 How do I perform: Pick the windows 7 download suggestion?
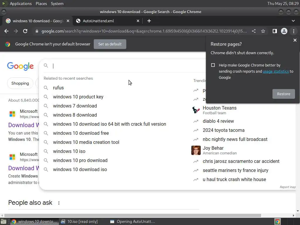tap(75, 106)
